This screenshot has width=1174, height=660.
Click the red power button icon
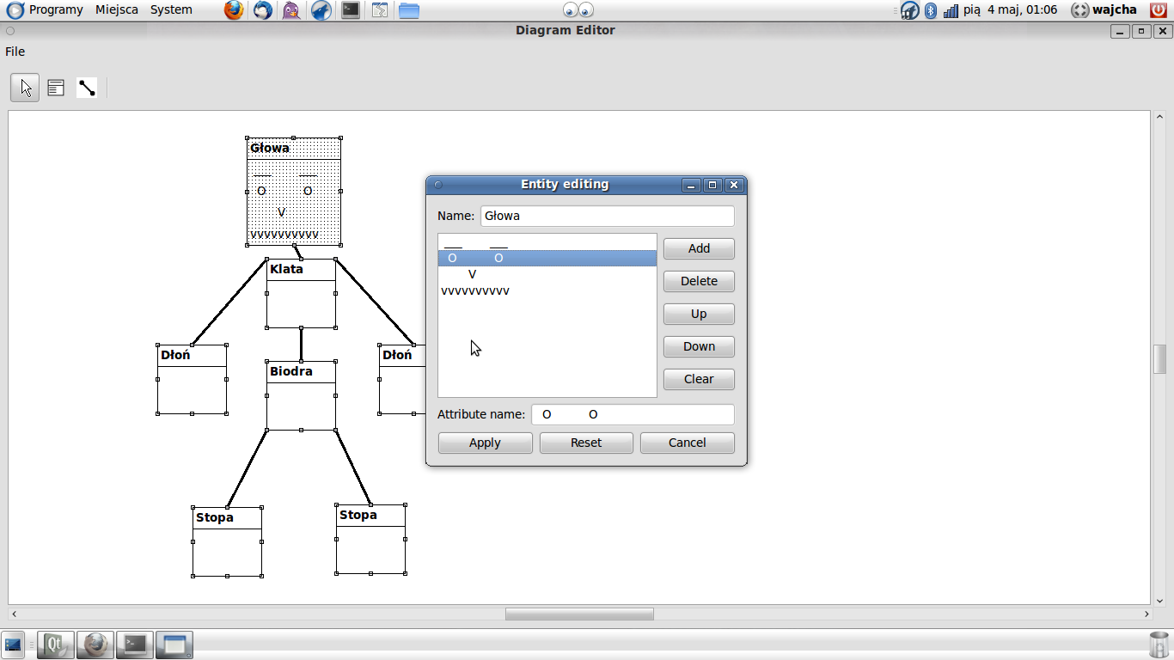tap(1159, 10)
